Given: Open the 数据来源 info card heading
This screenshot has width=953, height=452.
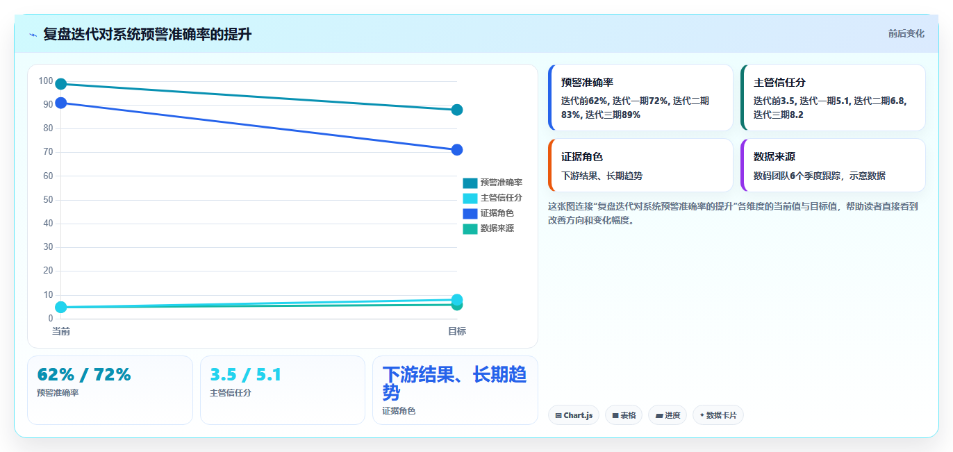Looking at the screenshot, I should [x=774, y=157].
